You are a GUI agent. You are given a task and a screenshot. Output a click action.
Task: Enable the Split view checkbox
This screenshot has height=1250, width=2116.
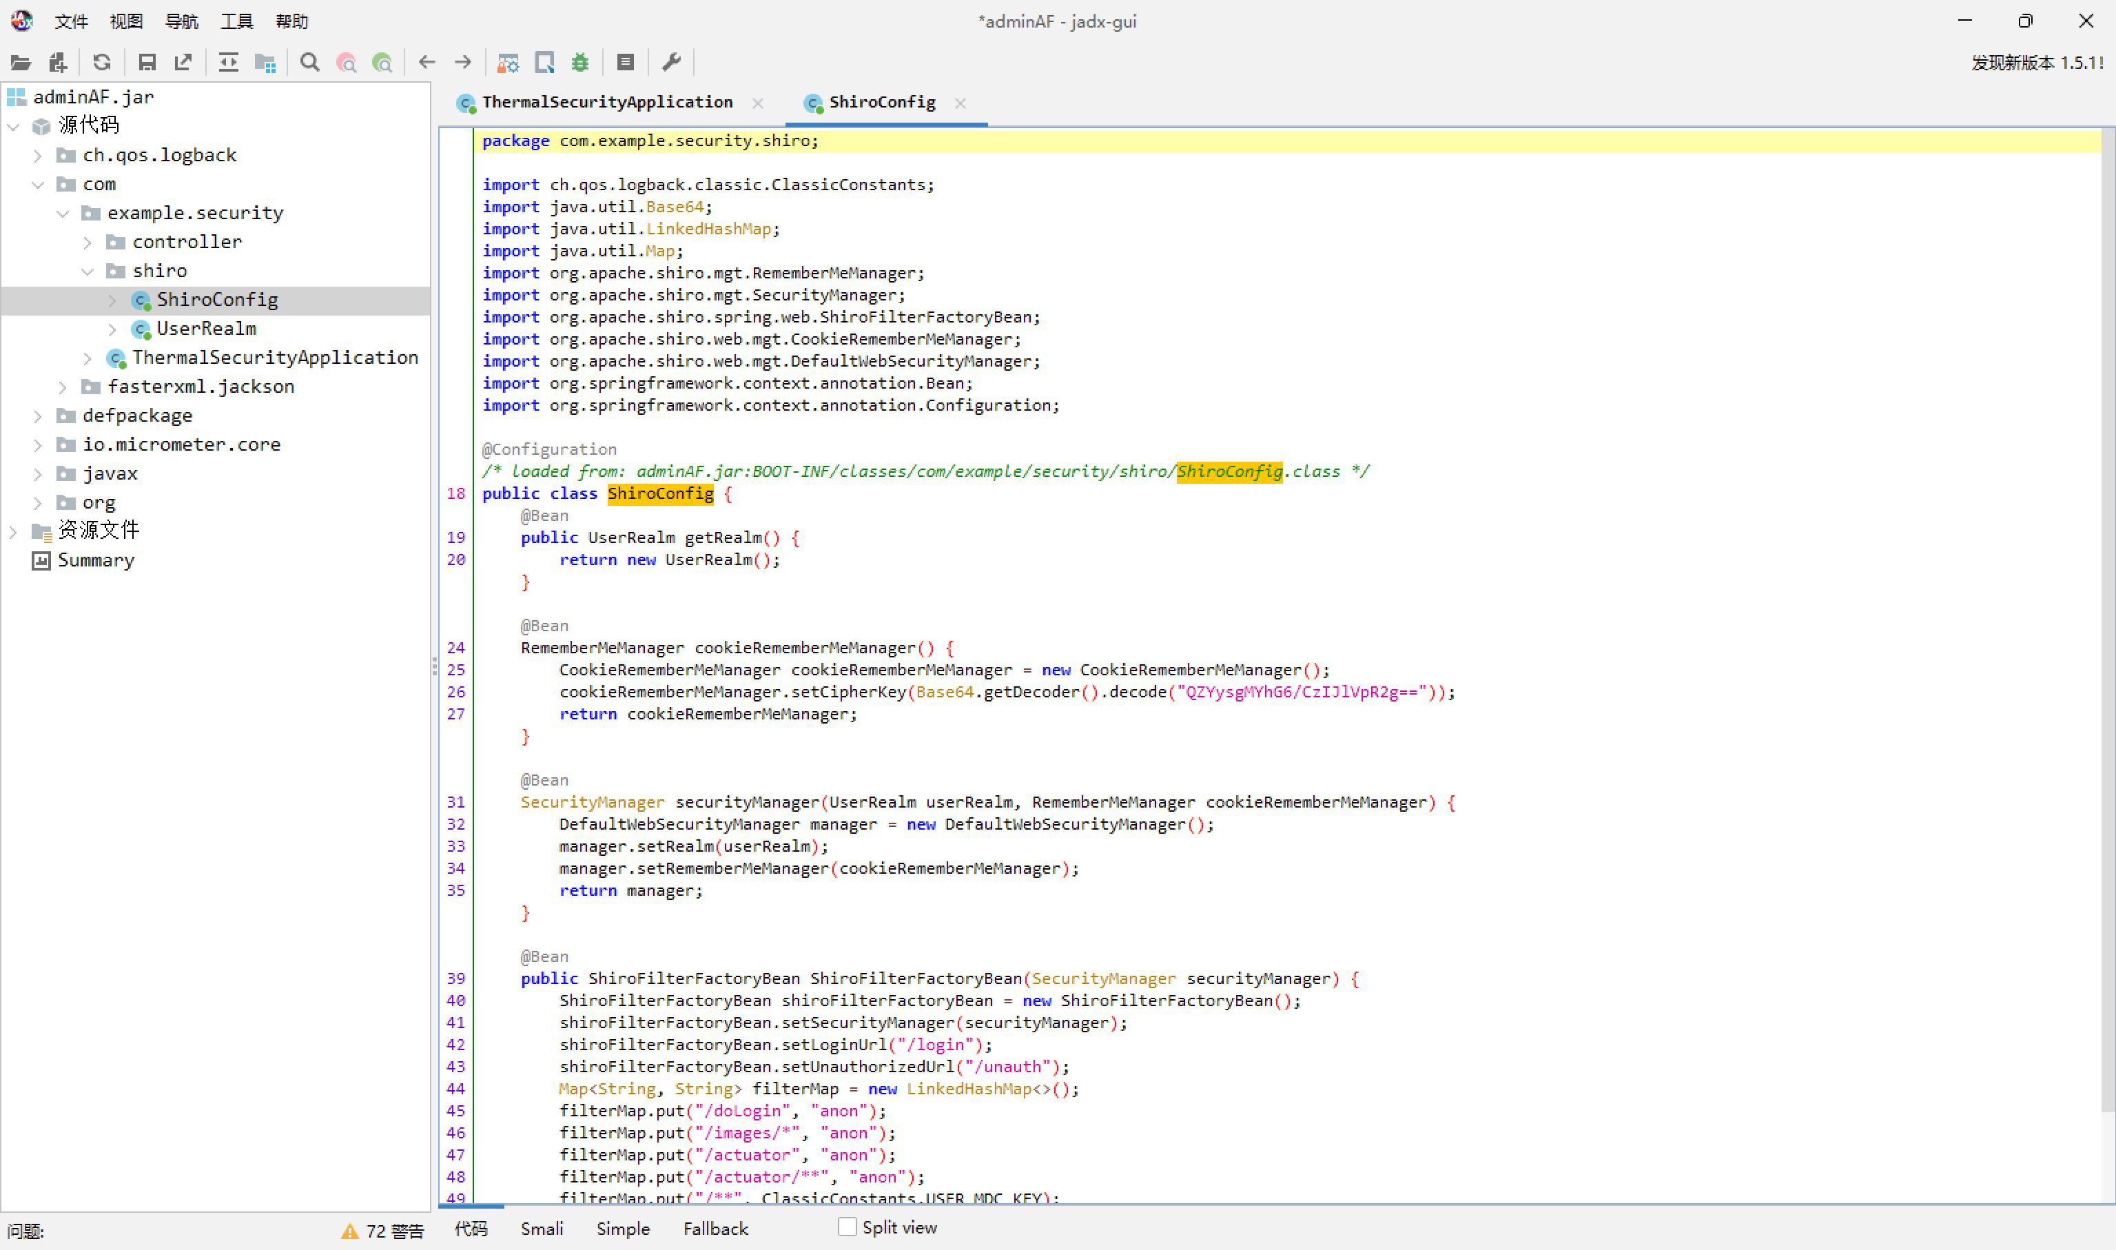pyautogui.click(x=847, y=1227)
